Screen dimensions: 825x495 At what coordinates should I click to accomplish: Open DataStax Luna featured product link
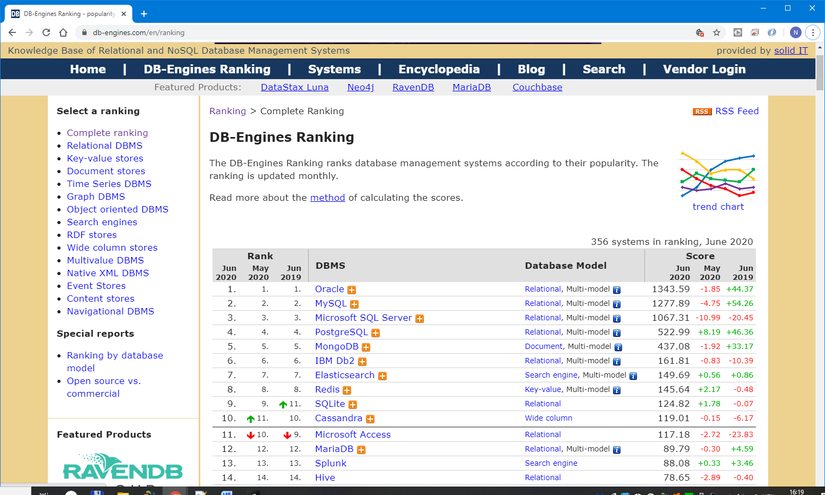pos(295,87)
